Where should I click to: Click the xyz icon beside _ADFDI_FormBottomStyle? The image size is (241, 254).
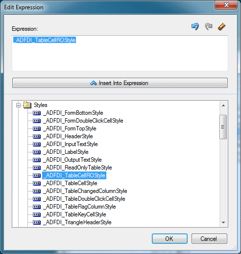click(x=37, y=113)
